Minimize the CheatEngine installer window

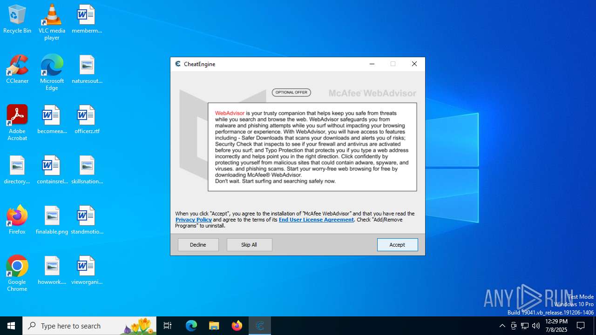(372, 64)
